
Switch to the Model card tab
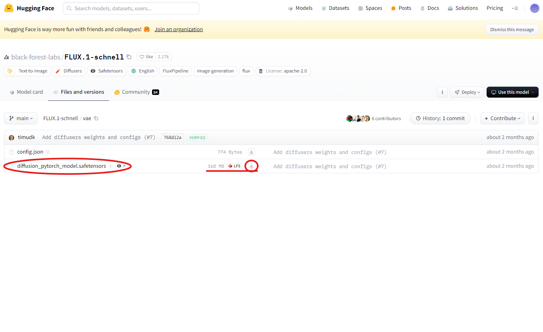tap(26, 92)
